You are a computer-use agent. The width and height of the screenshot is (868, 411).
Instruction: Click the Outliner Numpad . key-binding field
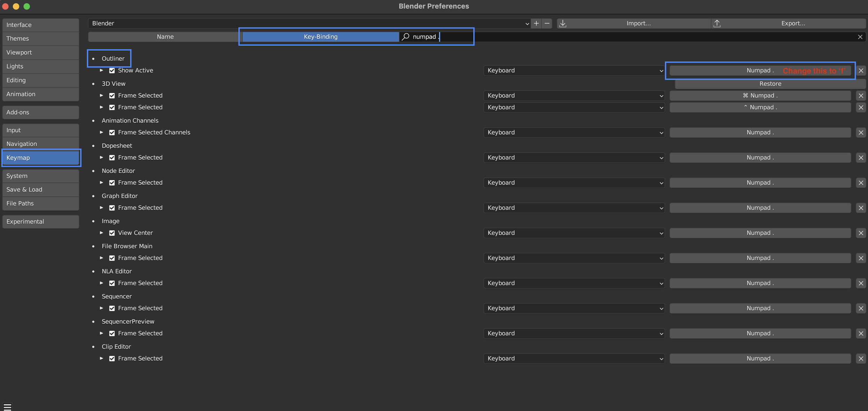point(760,70)
